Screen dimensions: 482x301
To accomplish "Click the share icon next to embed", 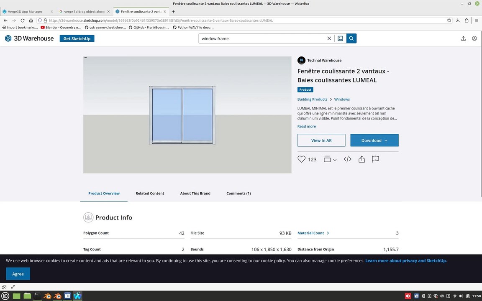I will coord(361,159).
